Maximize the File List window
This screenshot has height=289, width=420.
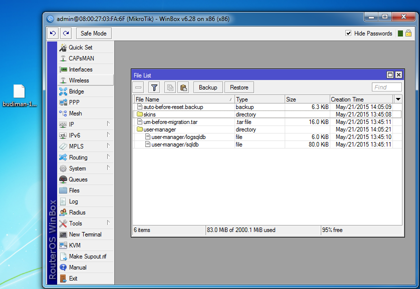[x=390, y=75]
